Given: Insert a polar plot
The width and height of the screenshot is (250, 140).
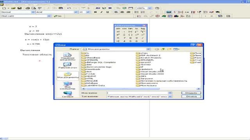Looking at the screenshot, I should (x=157, y=16).
